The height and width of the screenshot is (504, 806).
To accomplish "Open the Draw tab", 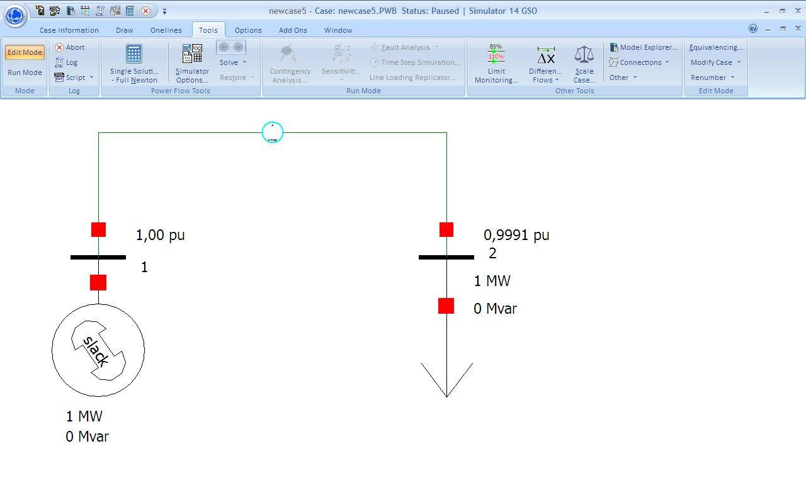I will pos(125,30).
